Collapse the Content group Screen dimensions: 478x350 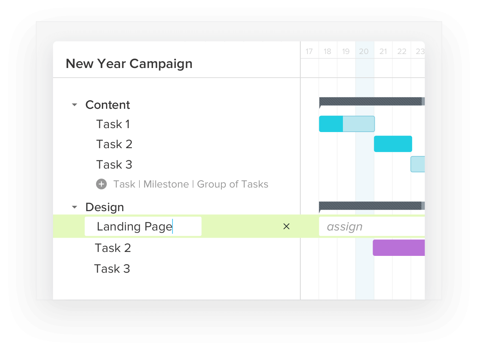pyautogui.click(x=74, y=104)
